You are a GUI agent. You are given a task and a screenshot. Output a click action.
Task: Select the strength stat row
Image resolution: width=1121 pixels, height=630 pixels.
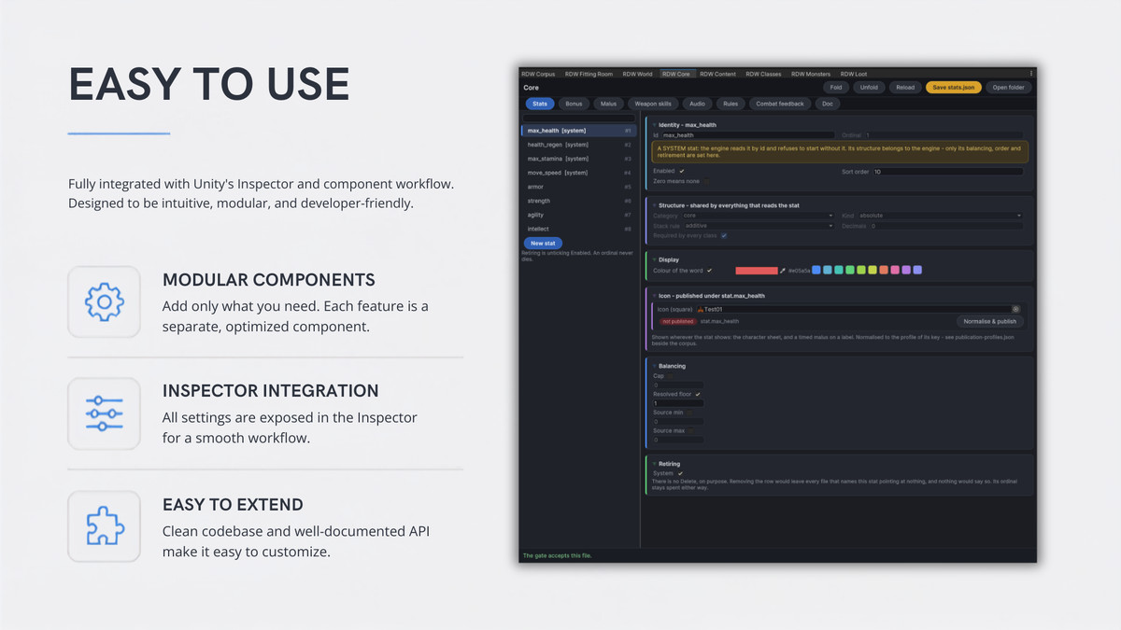[577, 201]
